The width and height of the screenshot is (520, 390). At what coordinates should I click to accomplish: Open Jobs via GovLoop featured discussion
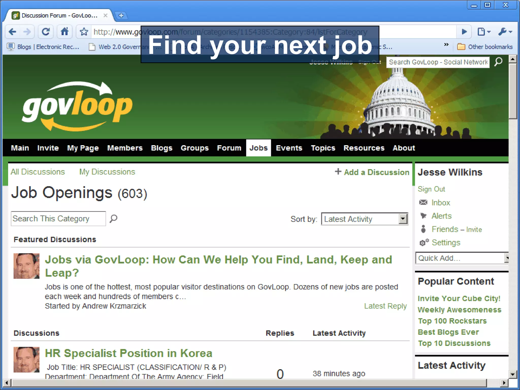click(218, 266)
